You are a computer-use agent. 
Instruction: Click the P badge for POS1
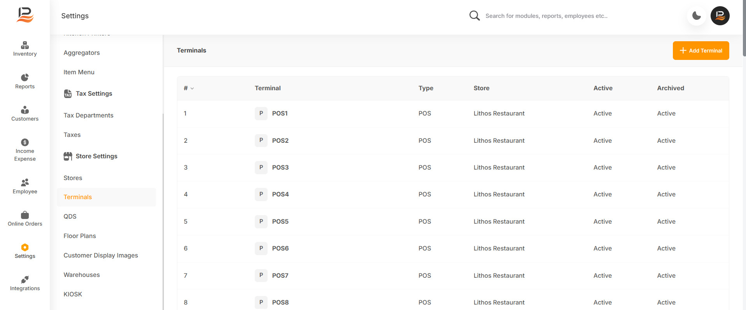[261, 113]
